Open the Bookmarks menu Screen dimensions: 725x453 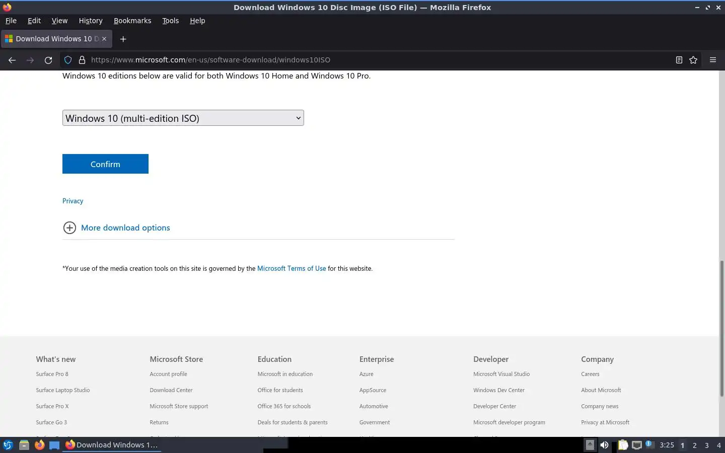click(x=132, y=21)
